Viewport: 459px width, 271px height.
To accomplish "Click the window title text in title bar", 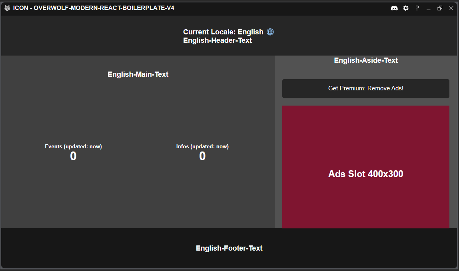I will coord(94,8).
